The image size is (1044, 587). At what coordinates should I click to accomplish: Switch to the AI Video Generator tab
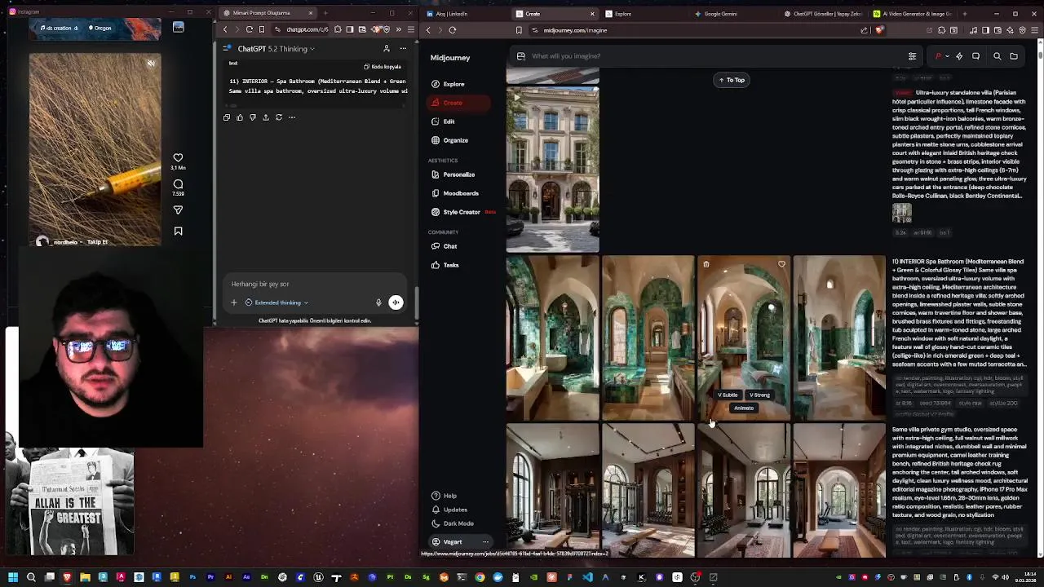tap(912, 14)
